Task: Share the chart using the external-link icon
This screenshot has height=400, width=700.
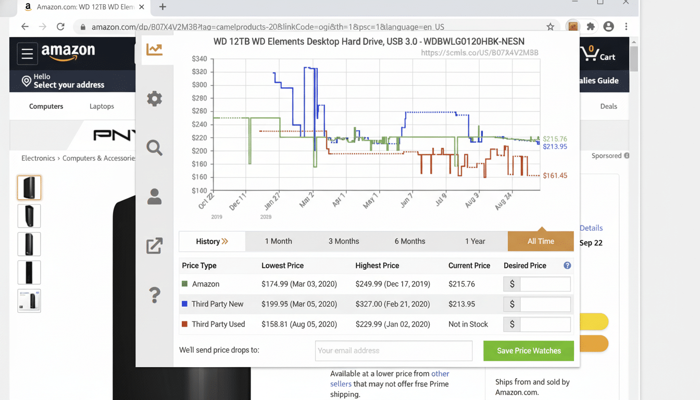Action: pyautogui.click(x=154, y=245)
